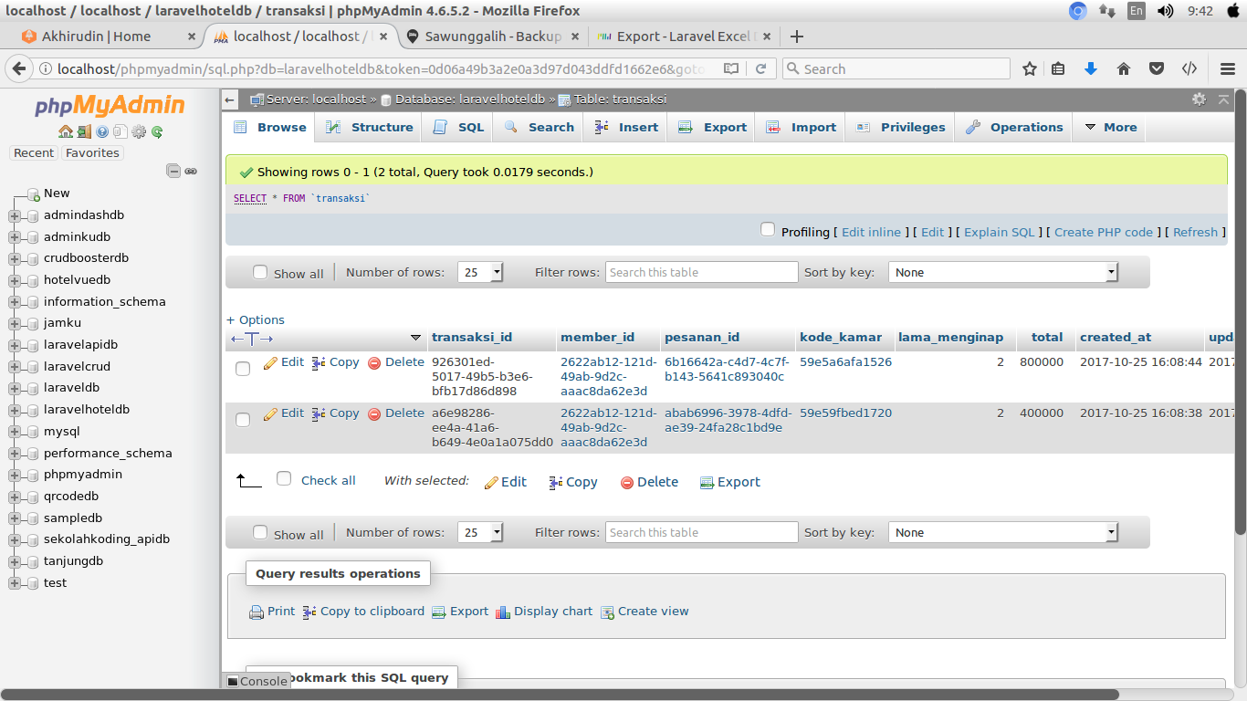Click the Display chart icon
The height and width of the screenshot is (701, 1247).
coord(503,612)
